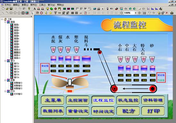Select the arrow pointer selection tool

32,13
